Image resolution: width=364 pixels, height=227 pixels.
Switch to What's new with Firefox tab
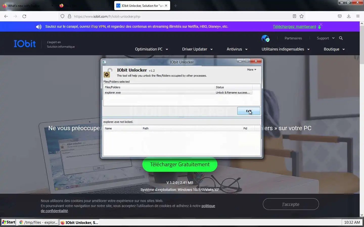tap(28, 6)
